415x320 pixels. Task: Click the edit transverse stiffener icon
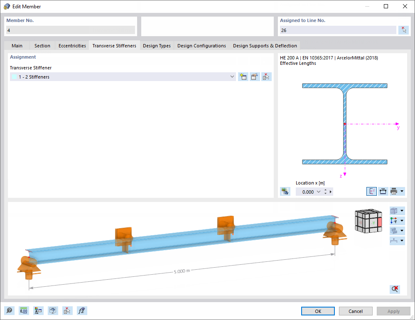coord(255,77)
